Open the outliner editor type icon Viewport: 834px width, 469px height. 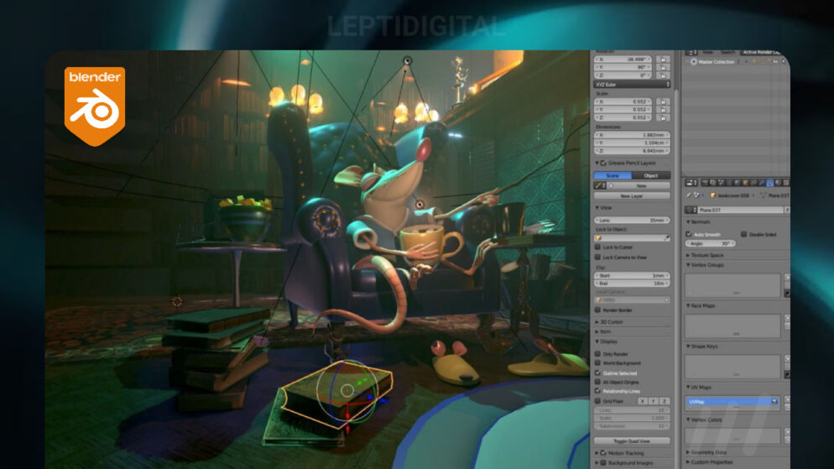[x=691, y=53]
